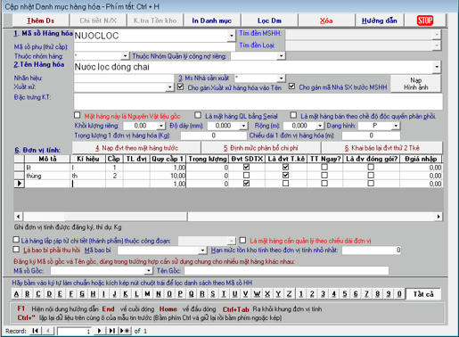Click 'Mã số phụ (thứ cấp)' input field
Viewport: 459px width, 337px height.
coord(154,46)
